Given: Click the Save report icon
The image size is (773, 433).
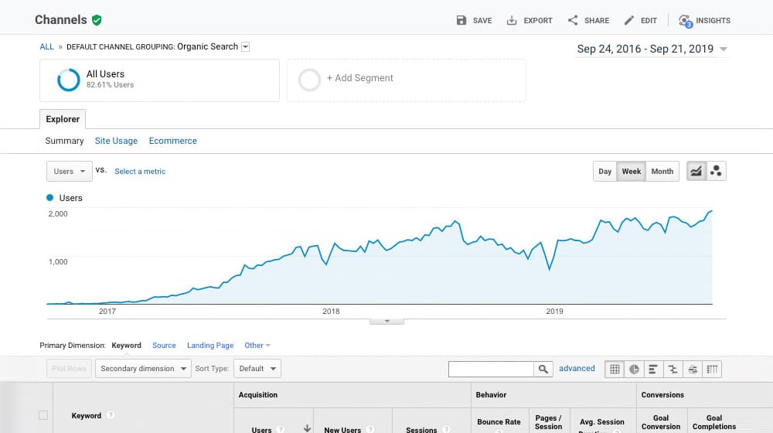Looking at the screenshot, I should (461, 20).
